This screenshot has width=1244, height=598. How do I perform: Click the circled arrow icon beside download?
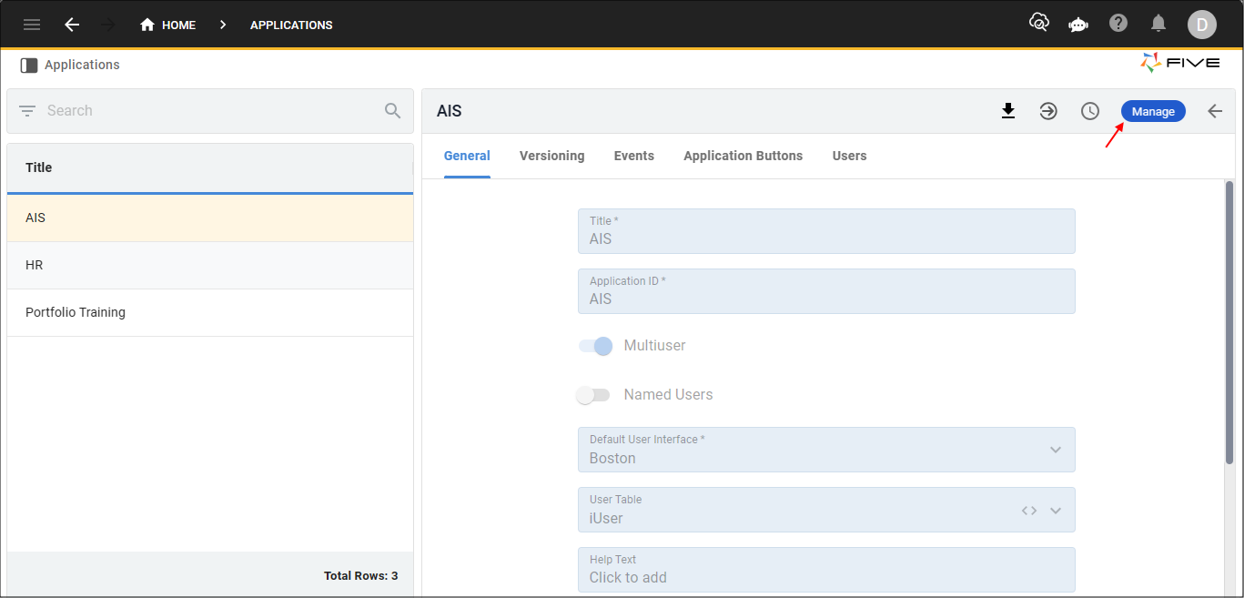[x=1048, y=111]
